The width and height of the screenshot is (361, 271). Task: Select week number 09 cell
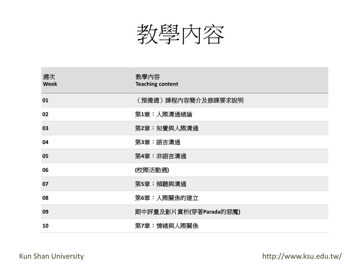(87, 212)
